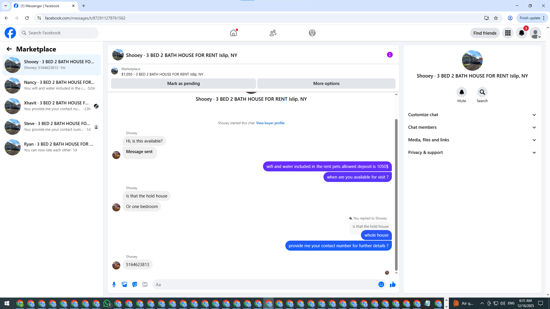Open the Chrome three-dot menu
The width and height of the screenshot is (550, 309).
(x=544, y=18)
